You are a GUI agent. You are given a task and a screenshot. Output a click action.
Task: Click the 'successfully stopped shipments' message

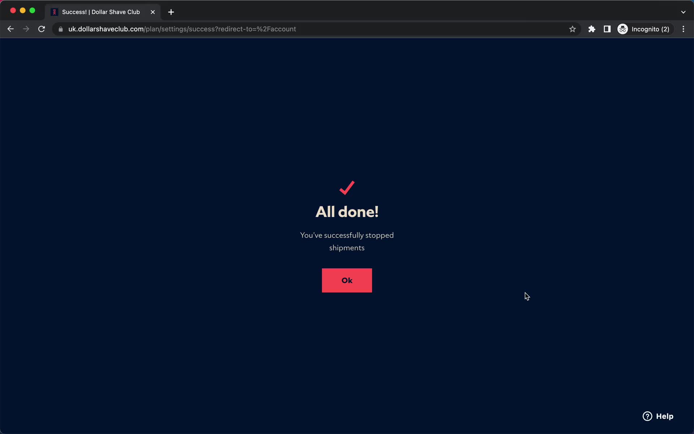coord(347,242)
